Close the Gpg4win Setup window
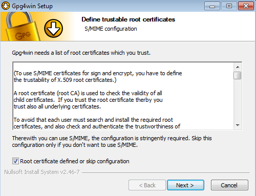Image resolution: width=256 pixels, height=196 pixels. tap(246, 6)
